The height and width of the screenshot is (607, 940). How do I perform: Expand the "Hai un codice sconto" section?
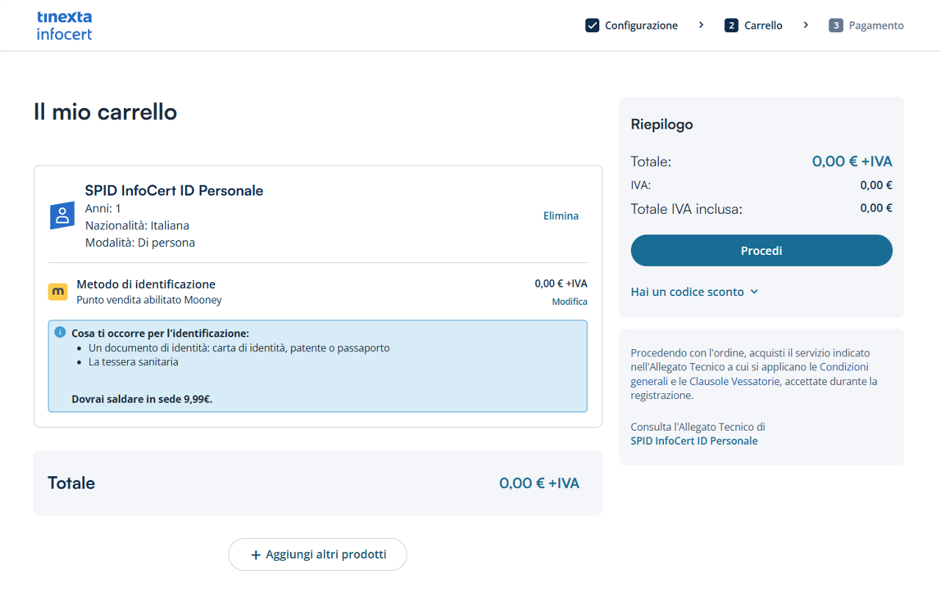click(x=694, y=292)
